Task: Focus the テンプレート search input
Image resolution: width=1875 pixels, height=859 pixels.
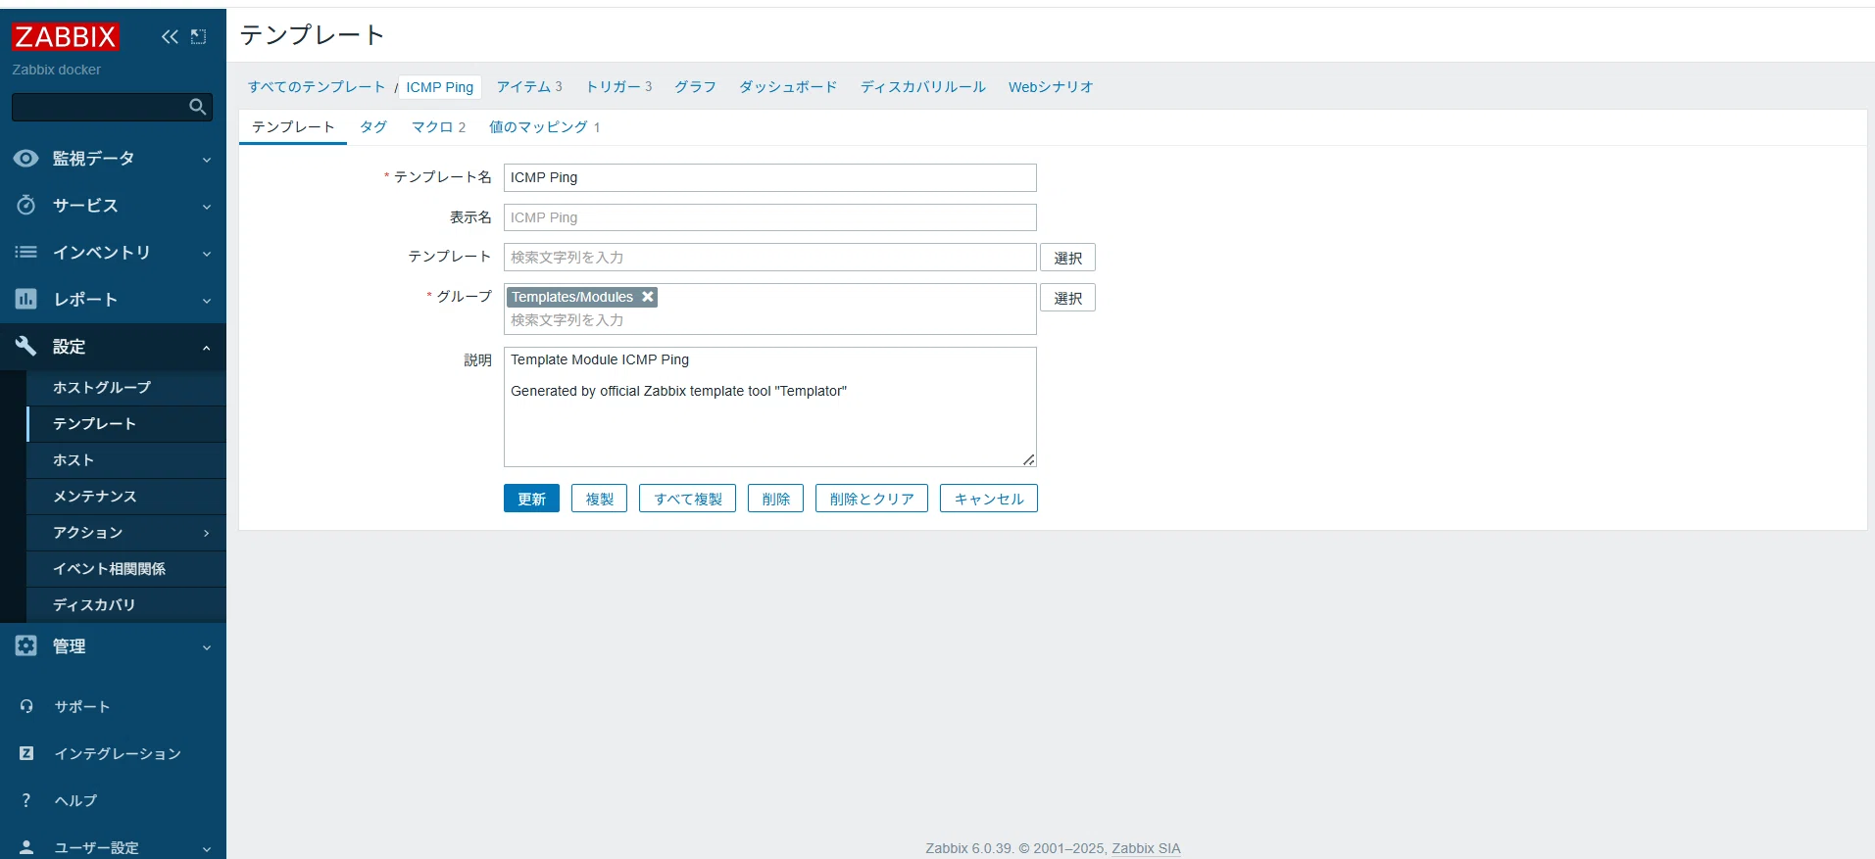Action: [770, 258]
